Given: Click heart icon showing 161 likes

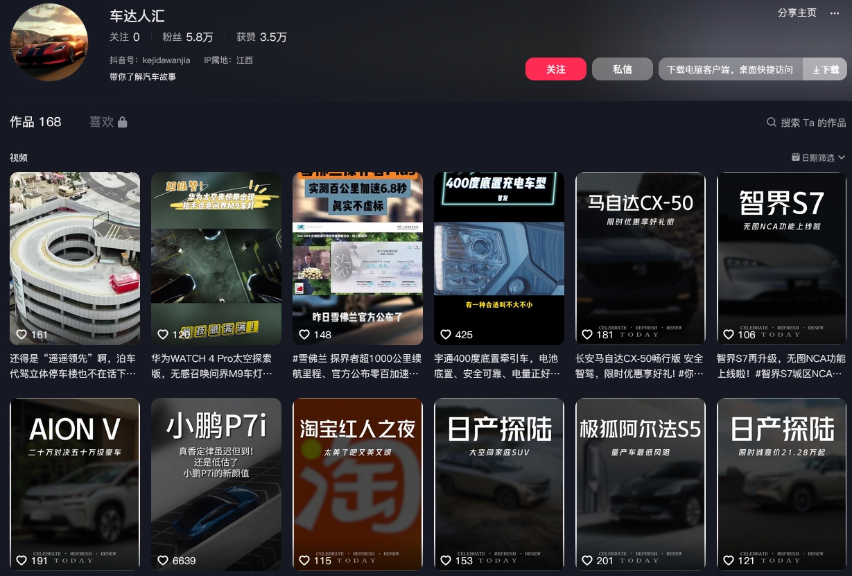Looking at the screenshot, I should 21,334.
